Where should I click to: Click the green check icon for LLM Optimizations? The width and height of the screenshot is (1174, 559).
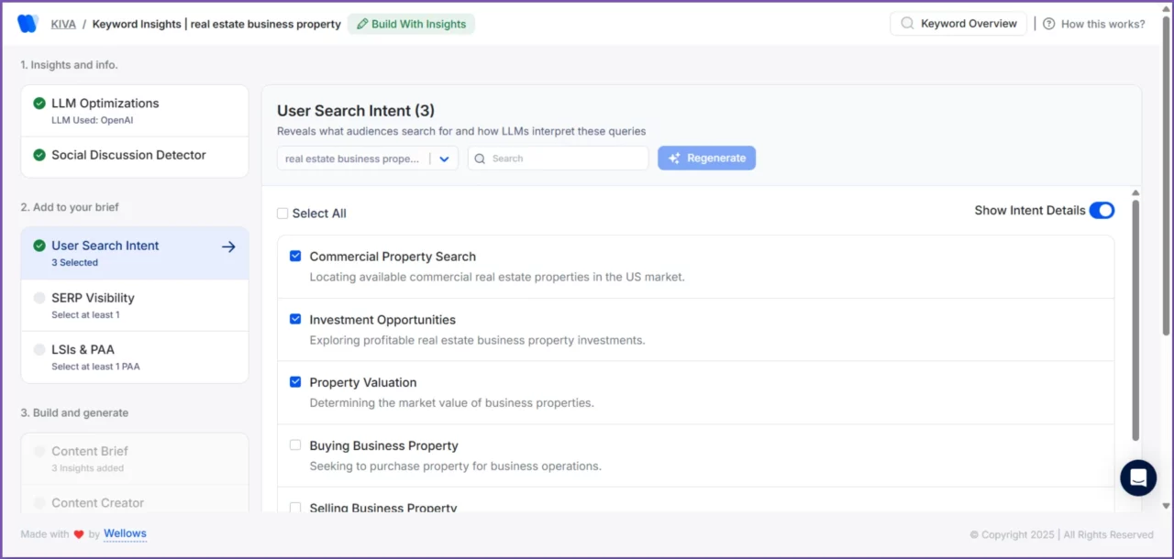[39, 104]
